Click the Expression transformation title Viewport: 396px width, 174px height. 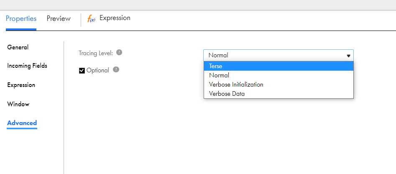coord(115,18)
